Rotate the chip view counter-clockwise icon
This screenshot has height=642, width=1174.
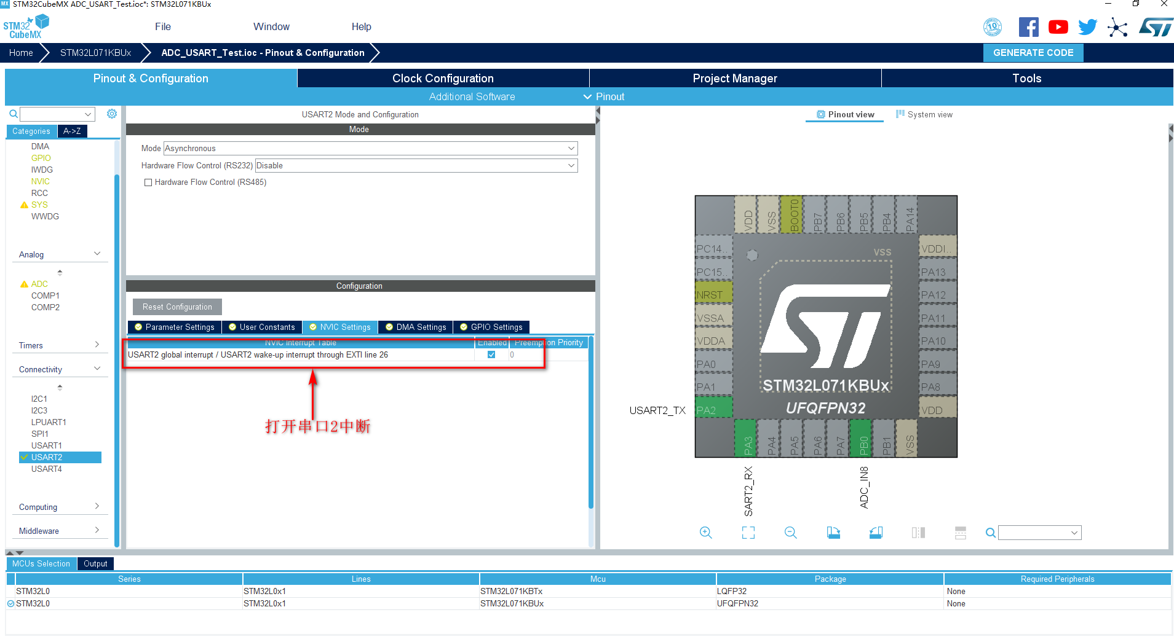(x=876, y=533)
